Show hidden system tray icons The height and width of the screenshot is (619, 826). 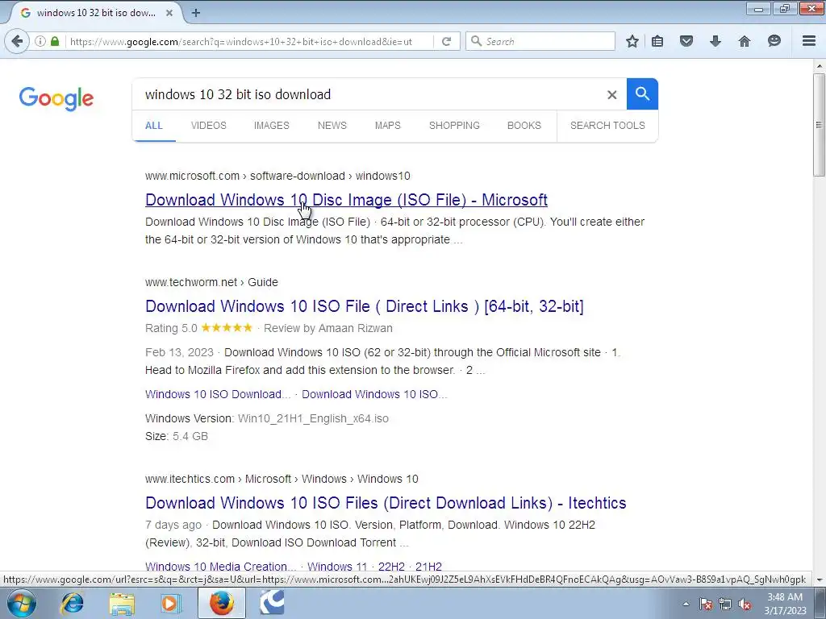[686, 604]
